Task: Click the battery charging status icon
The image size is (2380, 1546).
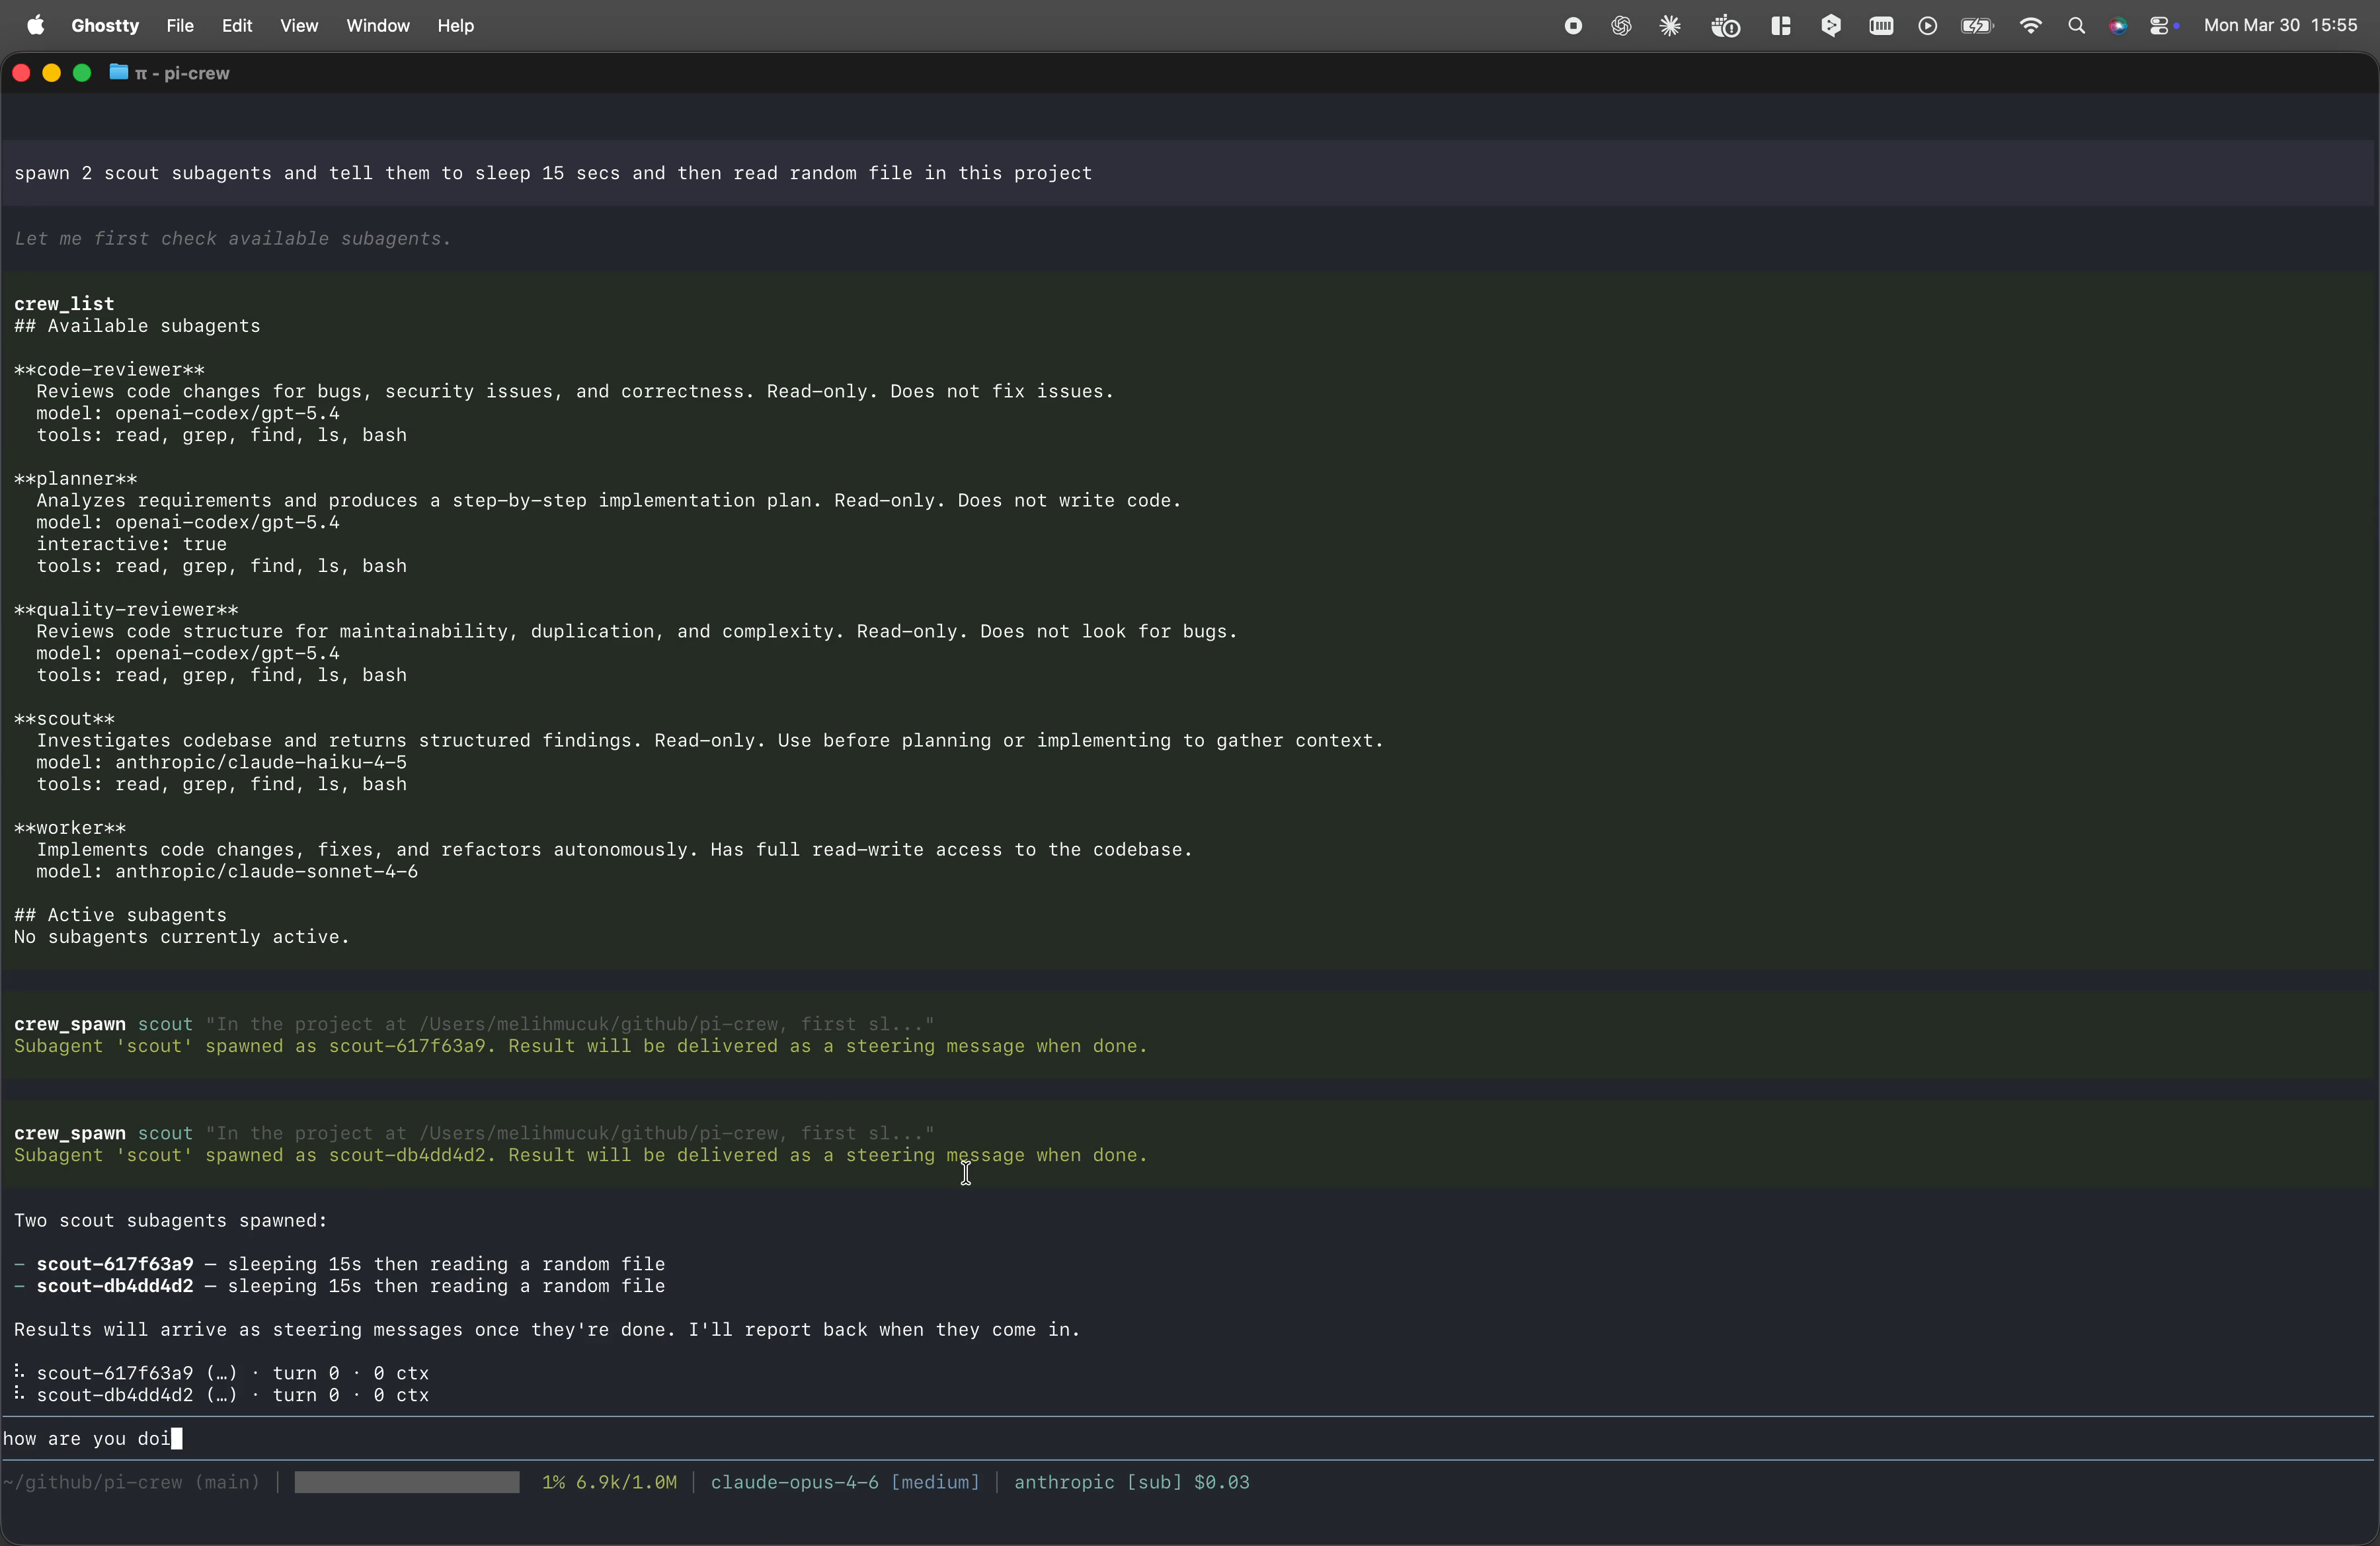Action: [1977, 26]
